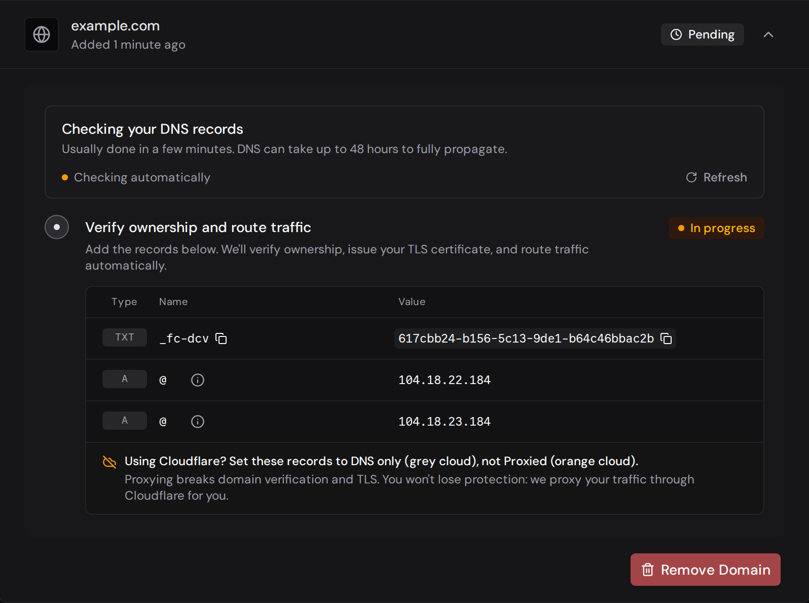Image resolution: width=809 pixels, height=603 pixels.
Task: Click the Value column header
Action: [412, 302]
